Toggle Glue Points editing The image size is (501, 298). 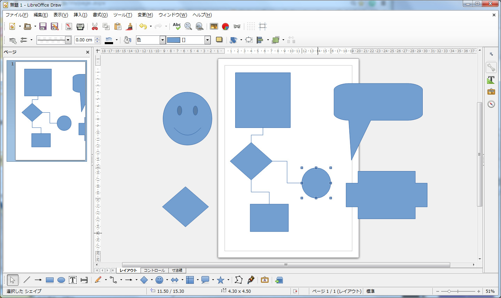pos(250,280)
